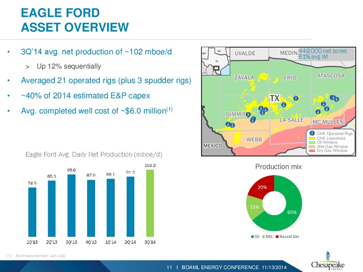Click the 'Averaged 21 operated rigs' bullet
The height and width of the screenshot is (272, 363).
[106, 81]
